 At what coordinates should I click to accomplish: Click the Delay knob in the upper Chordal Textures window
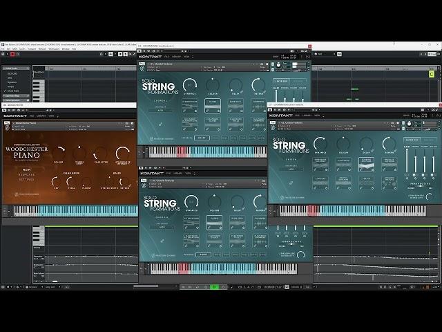(236, 85)
